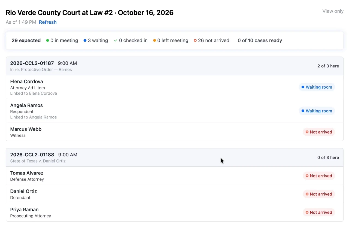Click the 9:00 AM time for case 01188
Screen dimensions: 349x227
tap(68, 155)
